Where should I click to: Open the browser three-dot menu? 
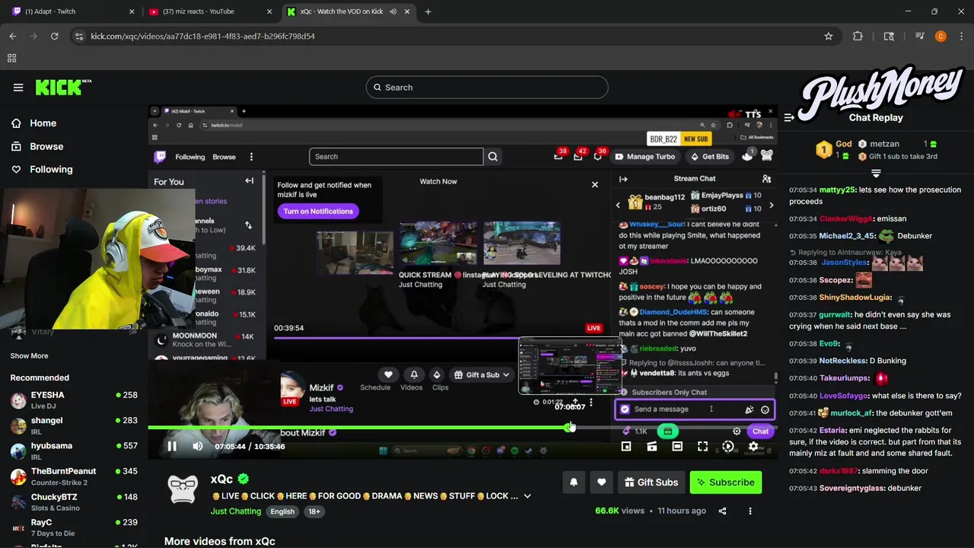click(960, 36)
